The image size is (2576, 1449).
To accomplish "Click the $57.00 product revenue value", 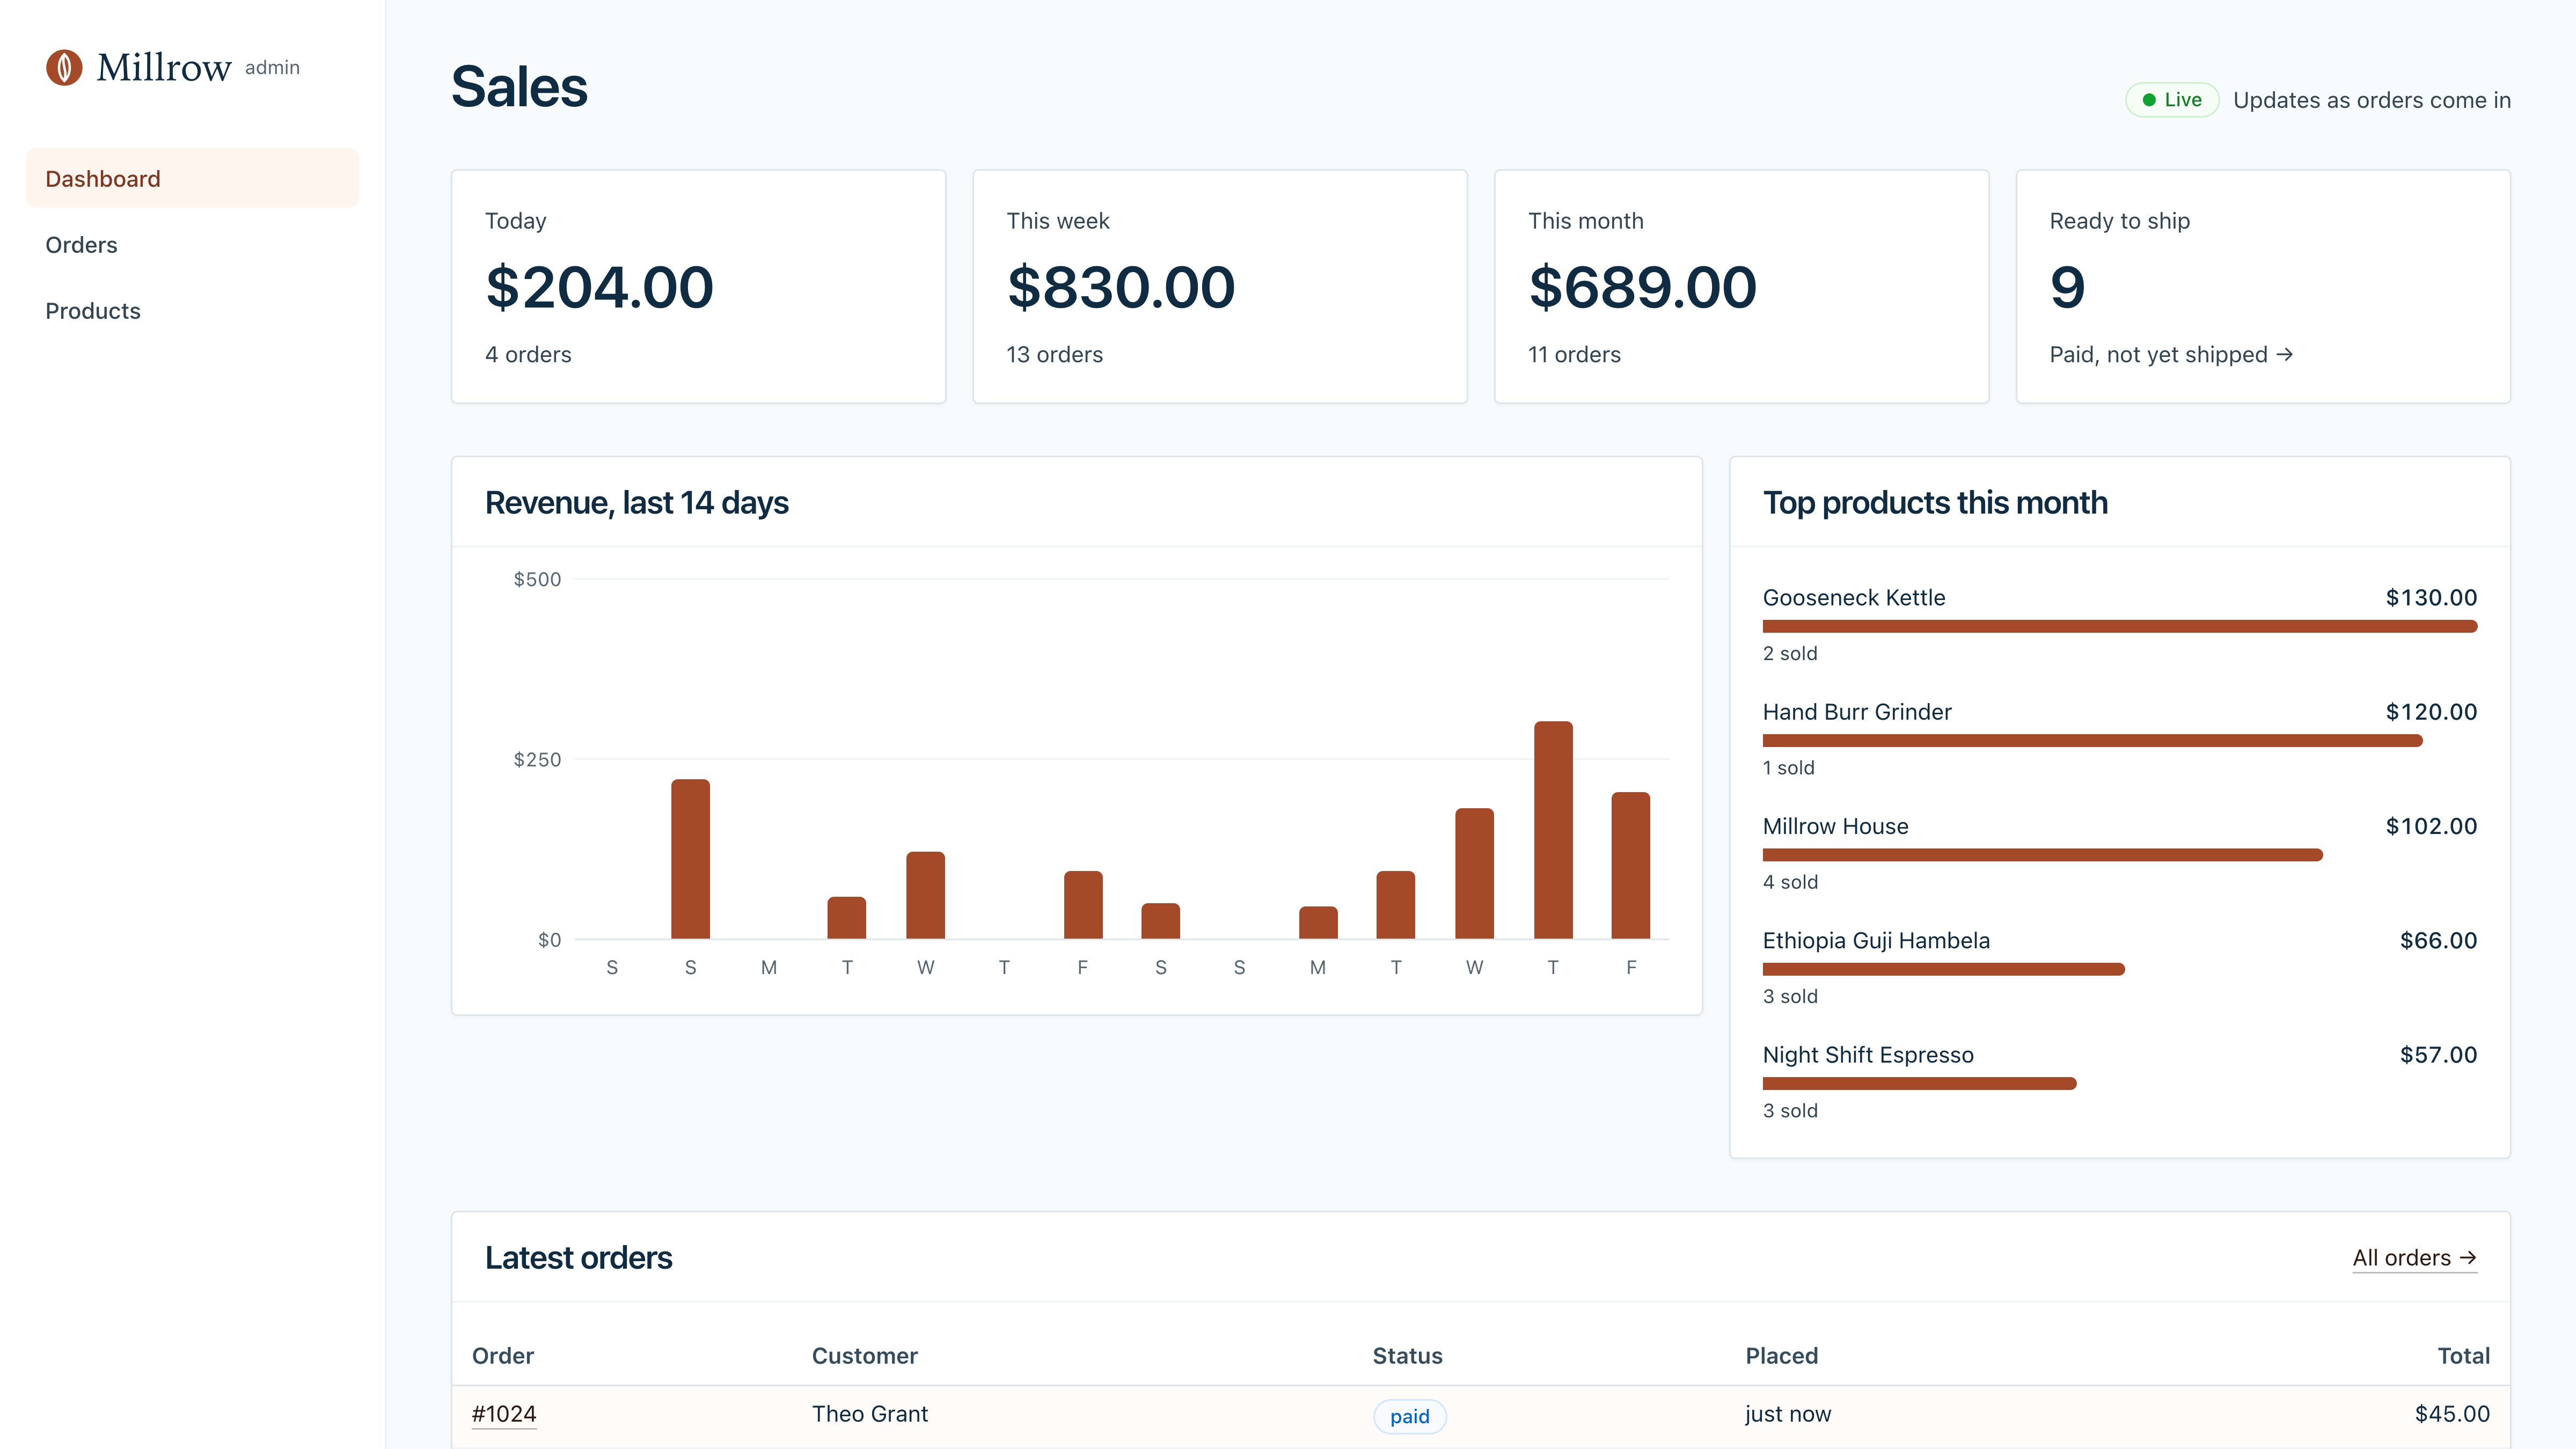I will click(2438, 1055).
